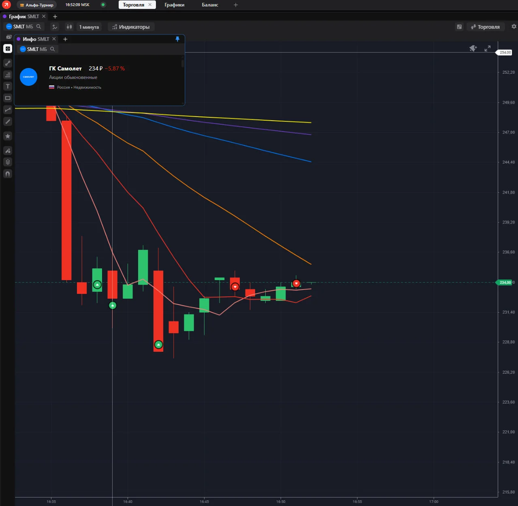This screenshot has width=518, height=506.
Task: Open the Индикаторы menu
Action: pyautogui.click(x=131, y=27)
